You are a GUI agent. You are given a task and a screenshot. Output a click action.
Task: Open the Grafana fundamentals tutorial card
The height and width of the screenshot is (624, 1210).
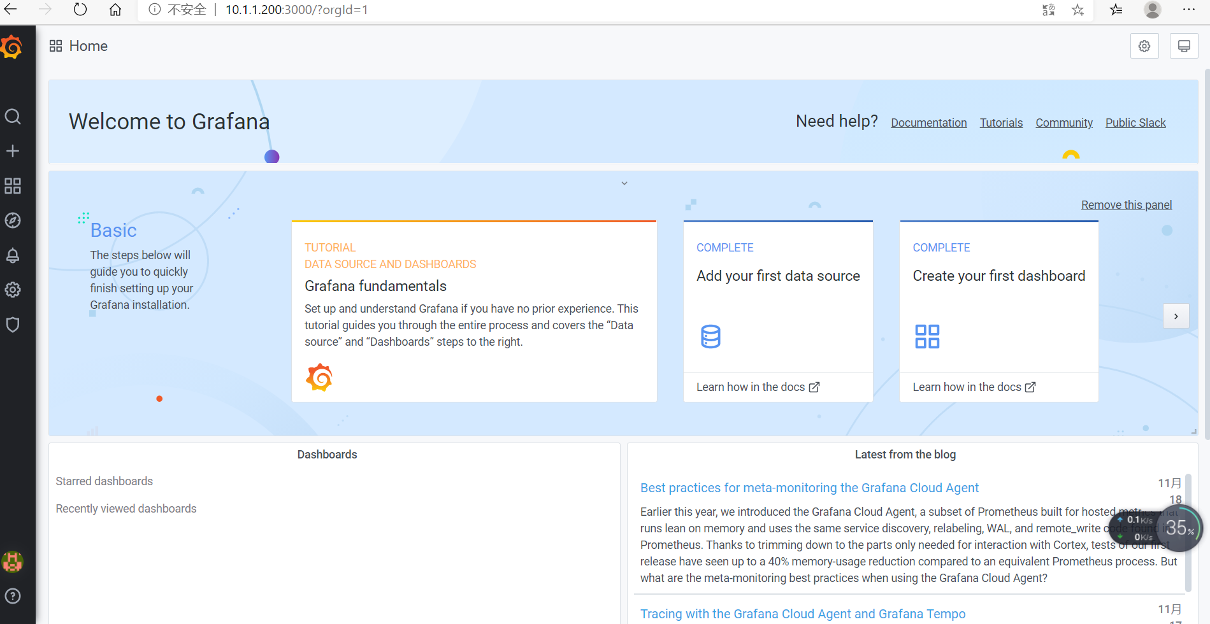tap(474, 311)
